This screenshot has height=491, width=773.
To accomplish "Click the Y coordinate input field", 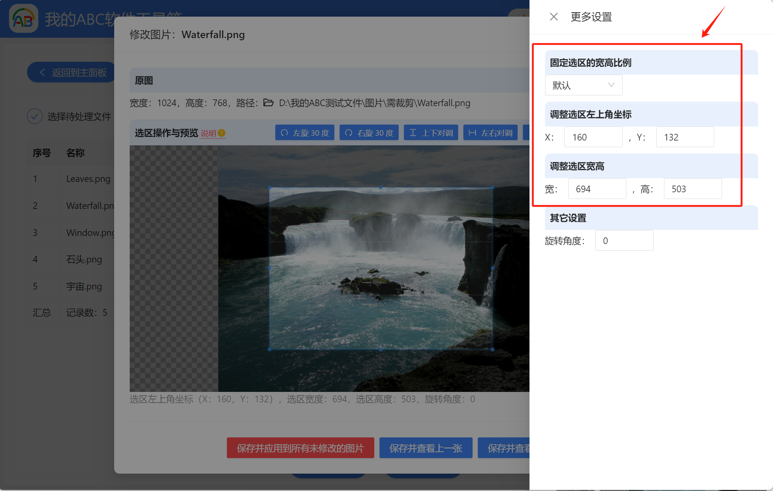I will coord(685,137).
